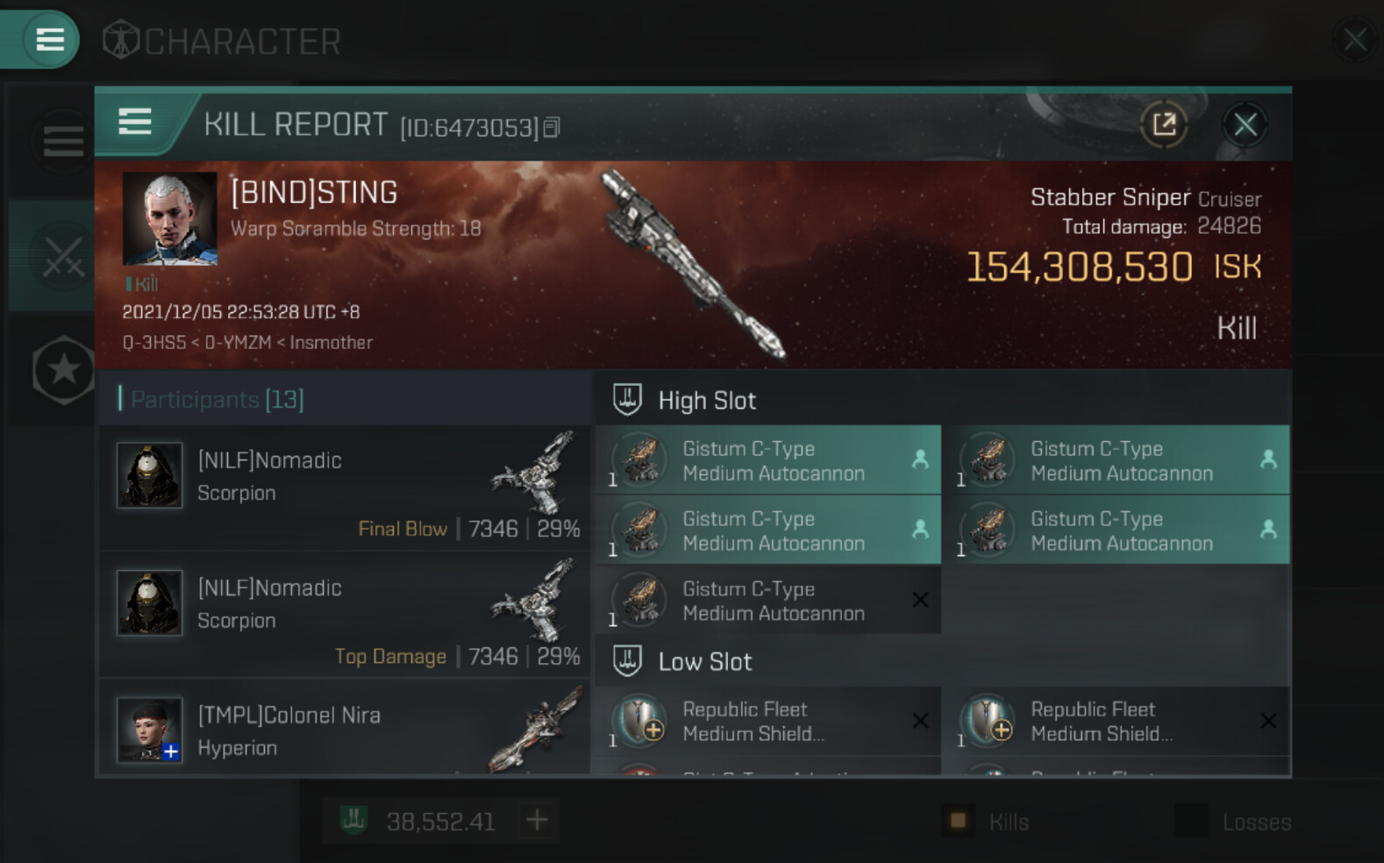This screenshot has height=863, width=1384.
Task: Copy the kill report ID
Action: pyautogui.click(x=552, y=128)
